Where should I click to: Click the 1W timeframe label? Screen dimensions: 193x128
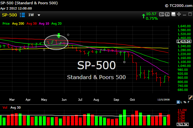click(x=31, y=15)
